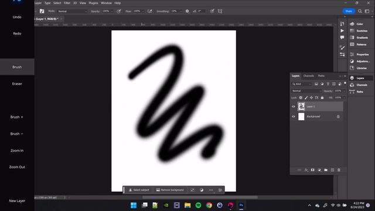Create new fill or adjustment layer

click(x=319, y=170)
